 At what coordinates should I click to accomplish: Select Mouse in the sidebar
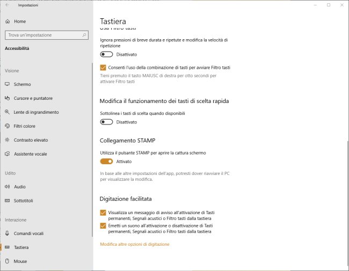(x=20, y=261)
